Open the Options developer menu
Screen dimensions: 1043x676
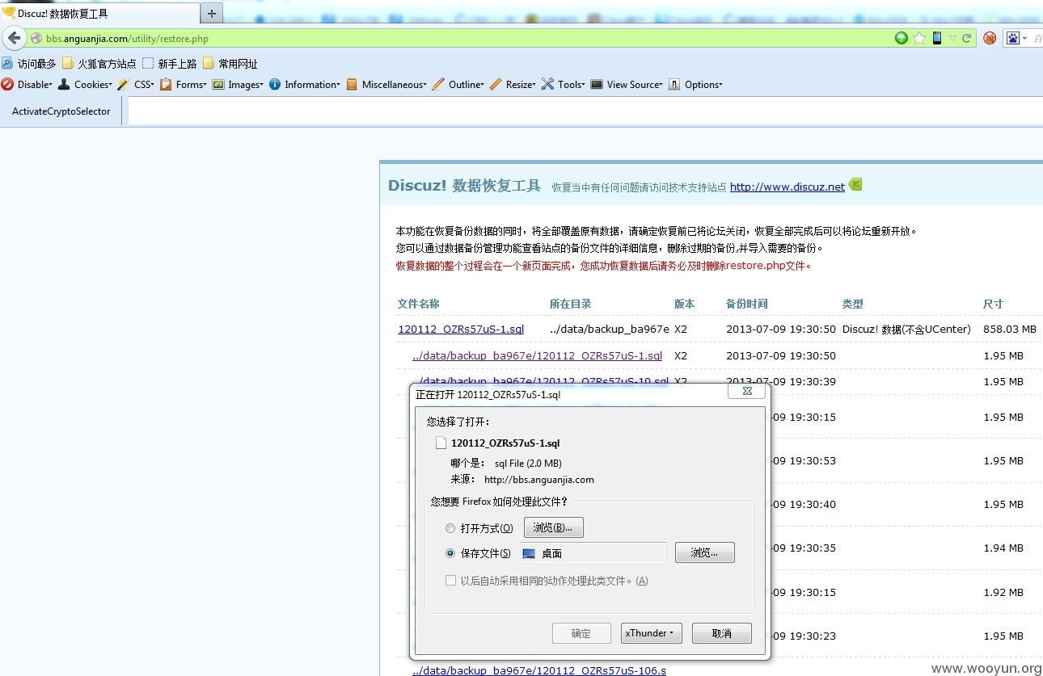pos(695,84)
